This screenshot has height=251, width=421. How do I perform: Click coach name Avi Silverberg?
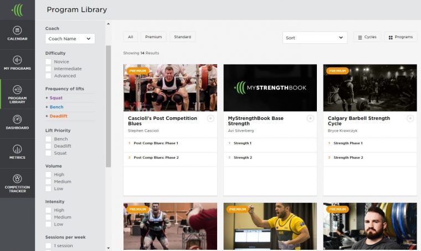tap(240, 130)
